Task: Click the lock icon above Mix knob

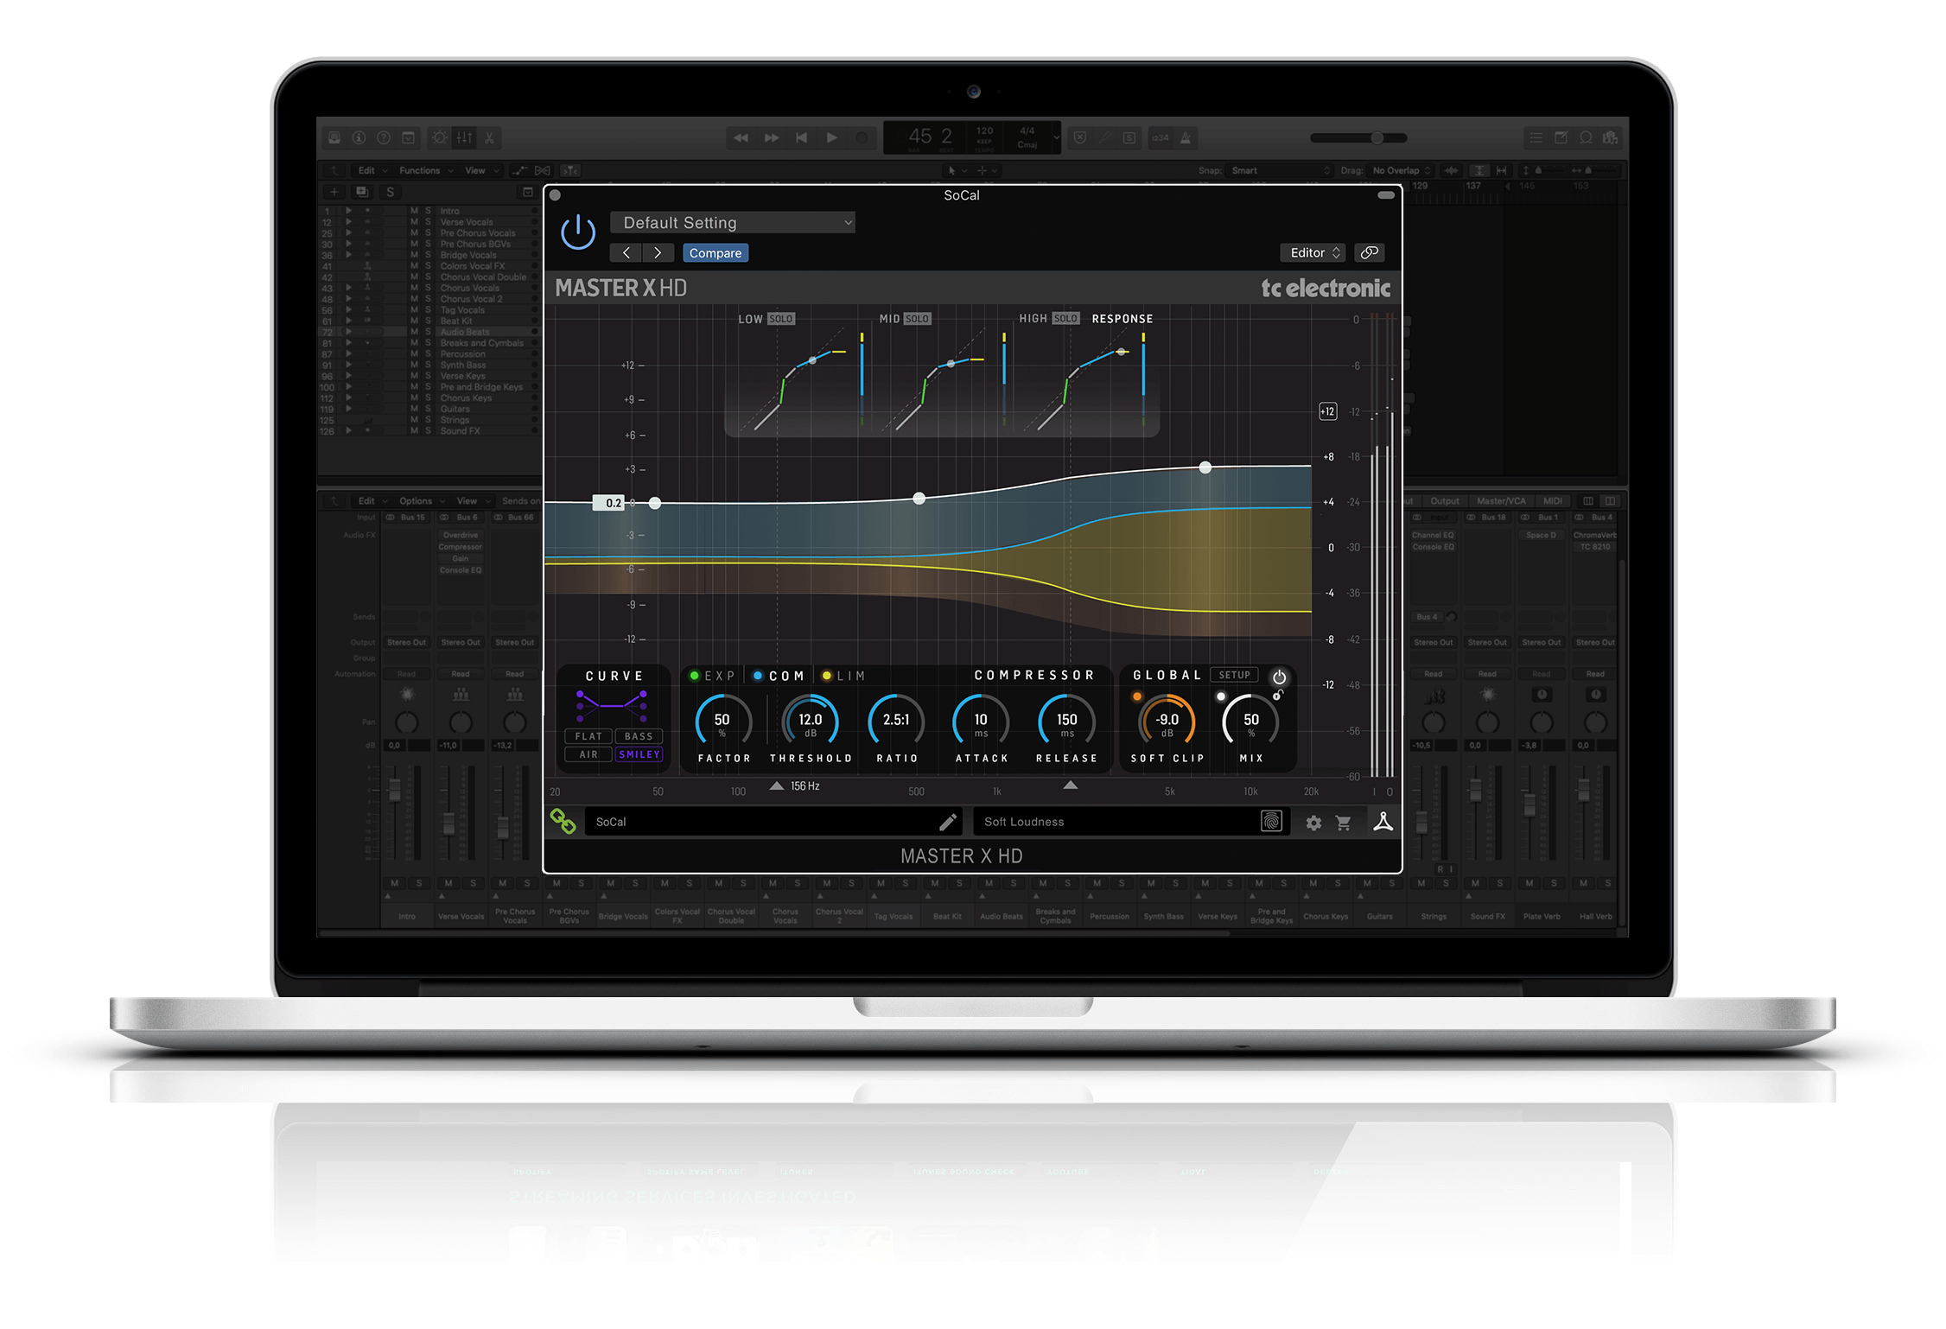Action: [x=1278, y=694]
